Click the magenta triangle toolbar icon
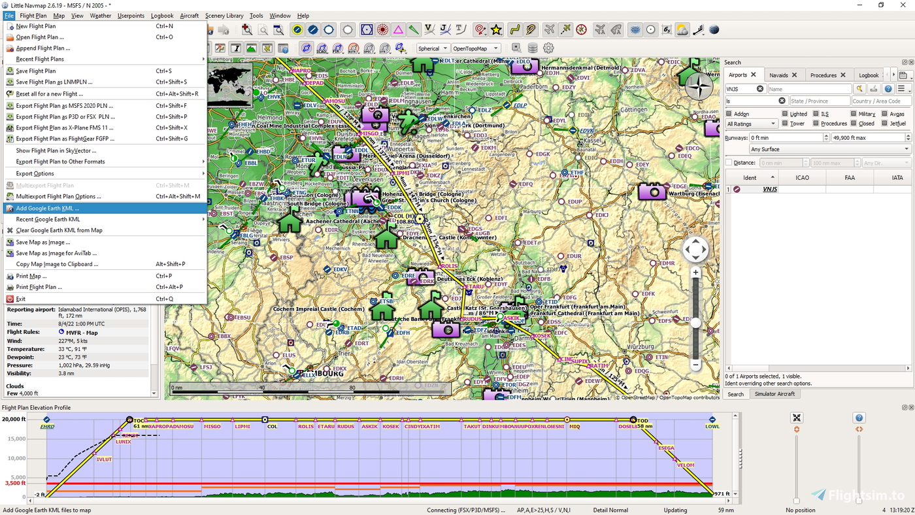 (x=398, y=29)
